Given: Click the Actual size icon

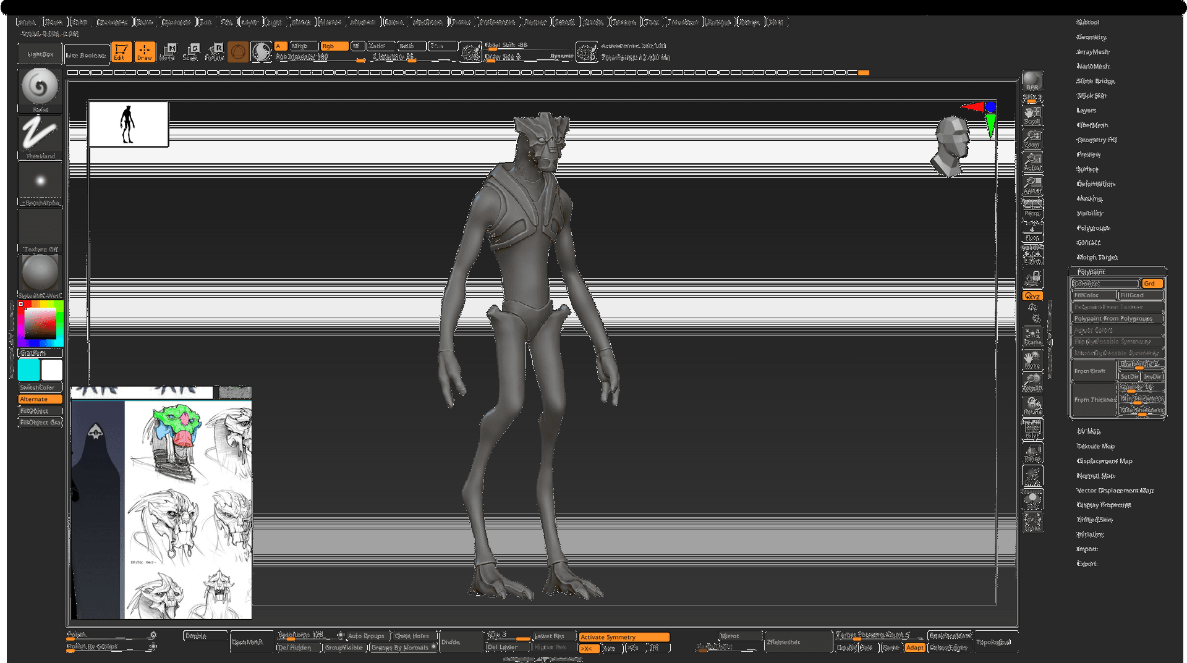Looking at the screenshot, I should [1032, 162].
